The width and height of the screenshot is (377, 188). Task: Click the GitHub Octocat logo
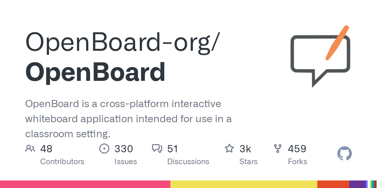345,154
